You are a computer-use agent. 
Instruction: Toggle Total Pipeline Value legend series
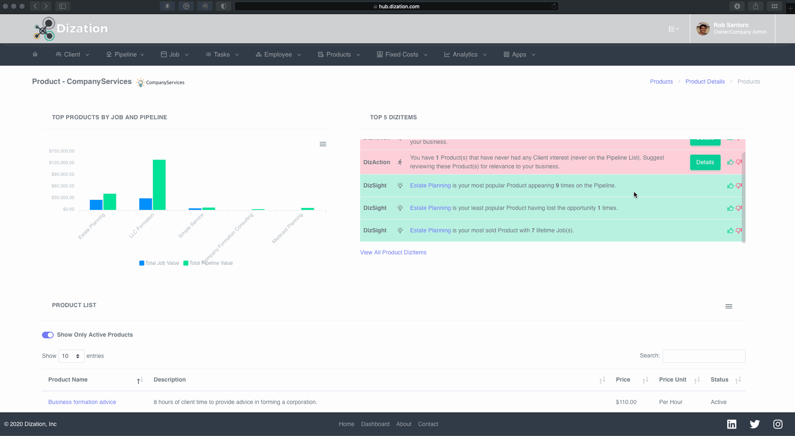click(208, 263)
